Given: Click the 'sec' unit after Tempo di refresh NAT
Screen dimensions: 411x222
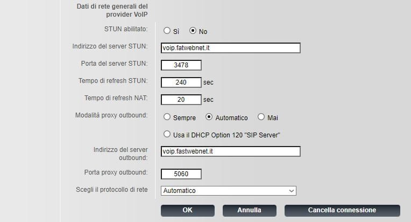Looking at the screenshot, I should 208,100.
